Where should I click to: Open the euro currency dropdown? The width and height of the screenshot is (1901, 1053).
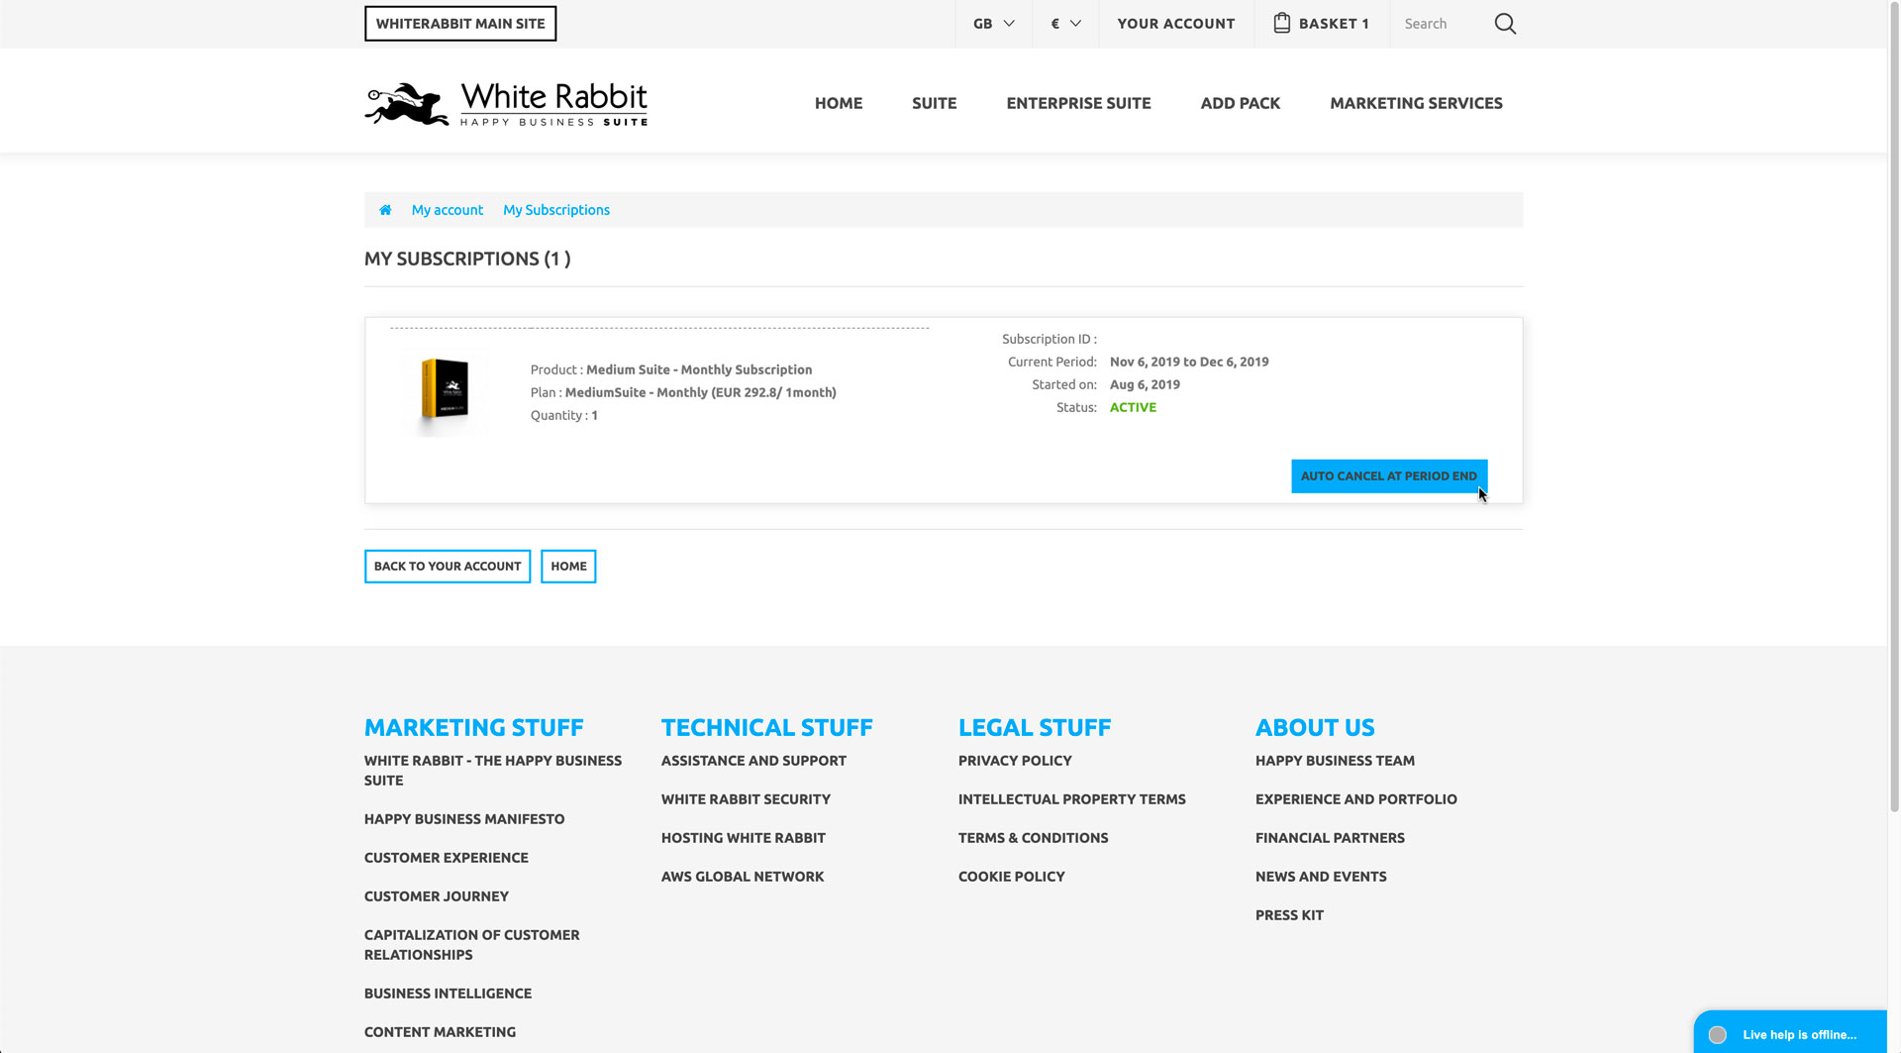tap(1065, 24)
